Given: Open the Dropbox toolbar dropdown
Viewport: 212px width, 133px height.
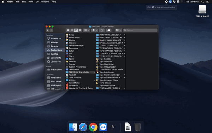Looking at the screenshot, I should click(119, 30).
